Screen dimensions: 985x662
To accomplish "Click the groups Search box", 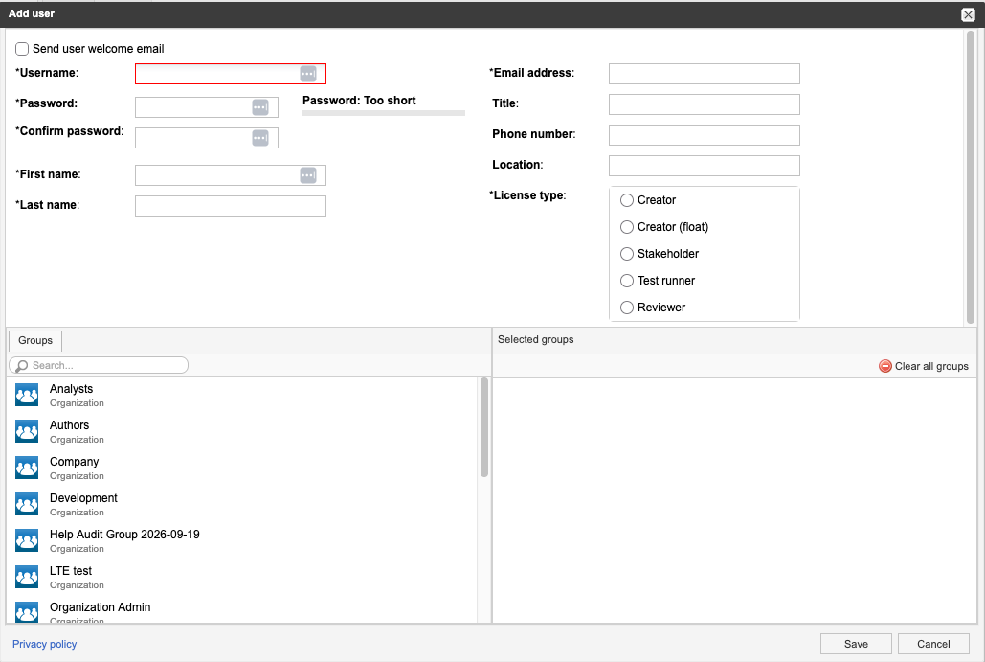I will pos(99,365).
